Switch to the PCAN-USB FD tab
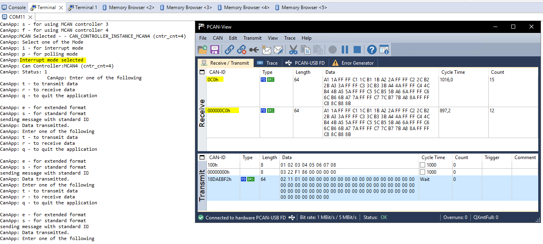The width and height of the screenshot is (543, 244). tap(305, 63)
